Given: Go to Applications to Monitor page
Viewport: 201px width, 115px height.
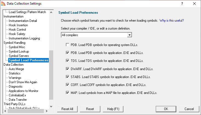Looking at the screenshot, I should (x=24, y=91).
